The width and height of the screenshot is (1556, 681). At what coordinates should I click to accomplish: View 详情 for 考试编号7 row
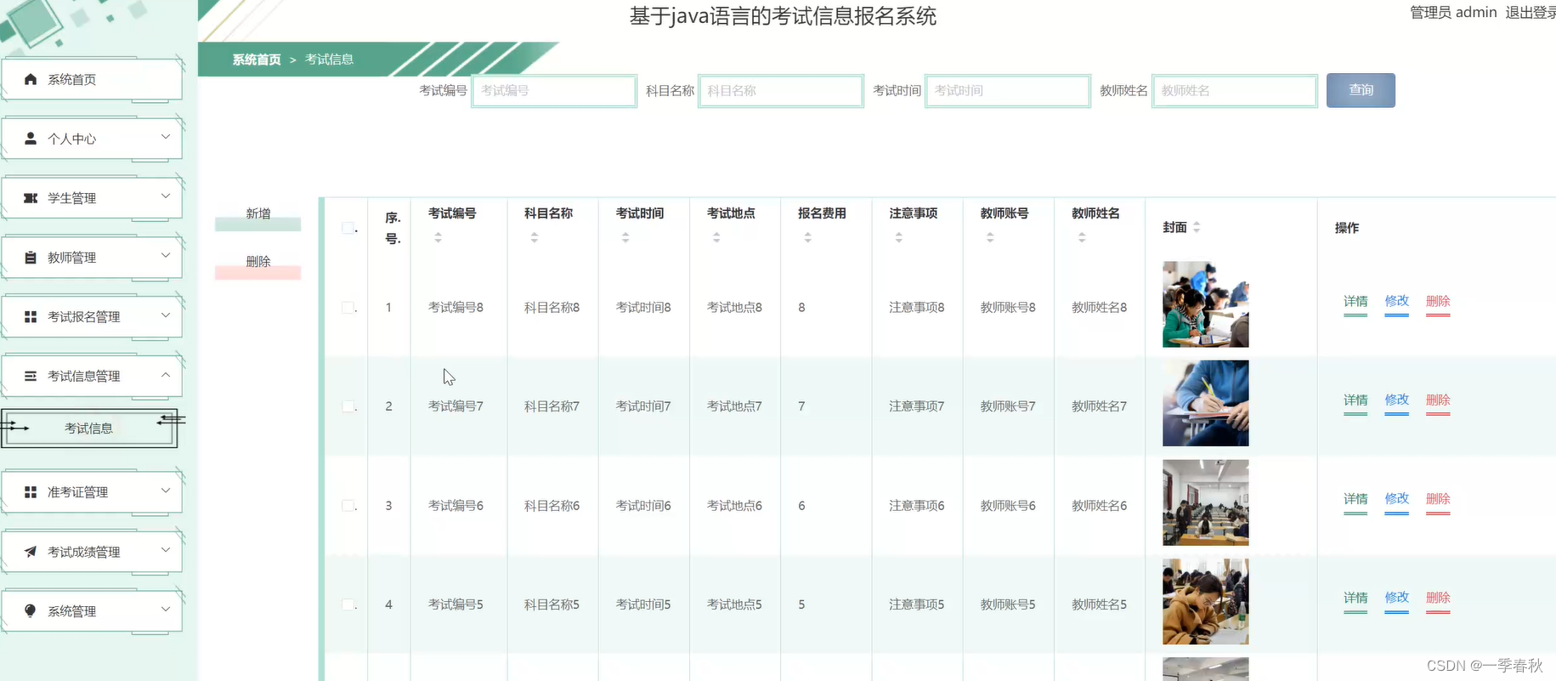[x=1355, y=400]
